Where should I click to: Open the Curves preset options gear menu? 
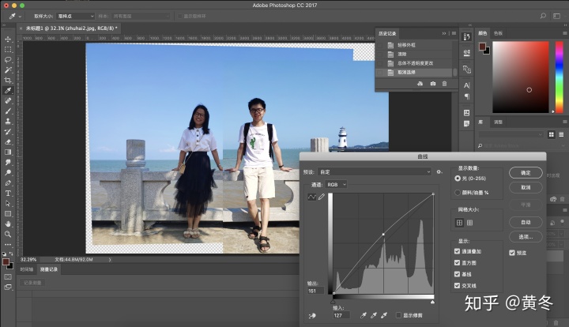pyautogui.click(x=439, y=172)
